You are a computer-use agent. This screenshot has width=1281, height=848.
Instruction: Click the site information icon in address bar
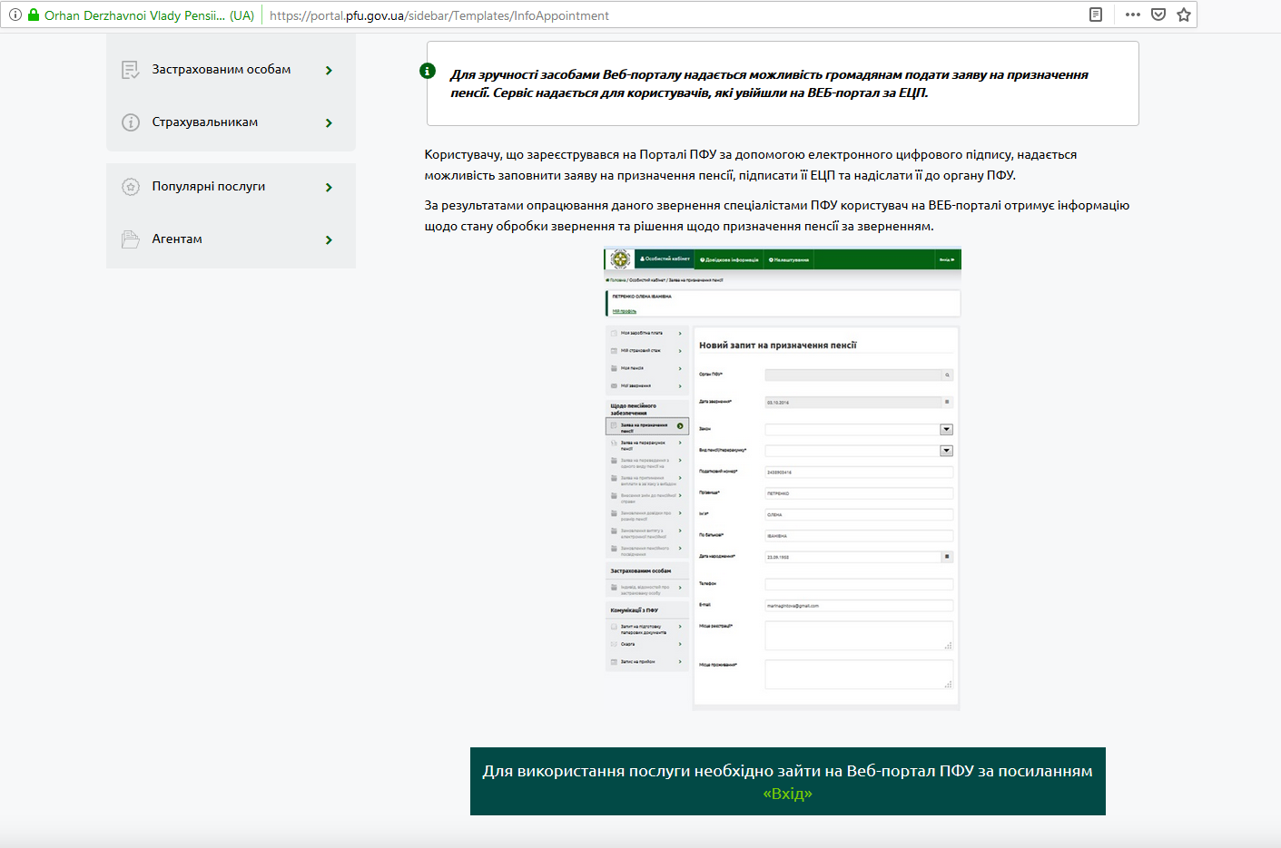tap(15, 15)
